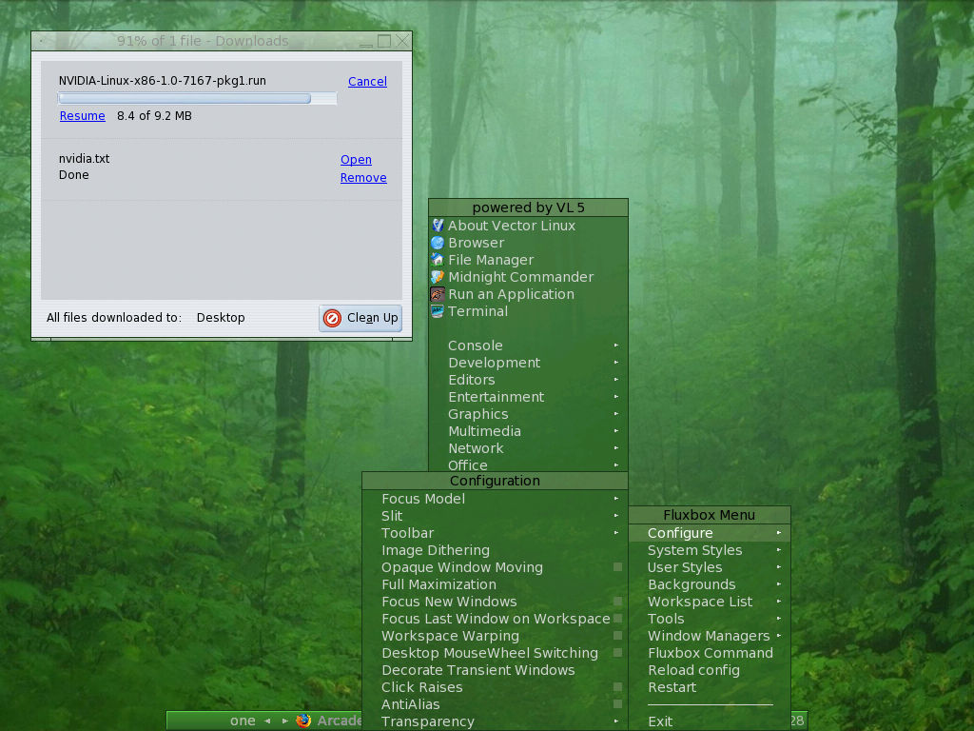Toggle Full Maximization option
The image size is (974, 731).
(495, 584)
